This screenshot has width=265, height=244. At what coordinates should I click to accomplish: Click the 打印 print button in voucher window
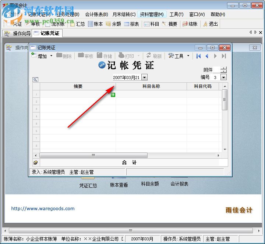click(x=126, y=56)
